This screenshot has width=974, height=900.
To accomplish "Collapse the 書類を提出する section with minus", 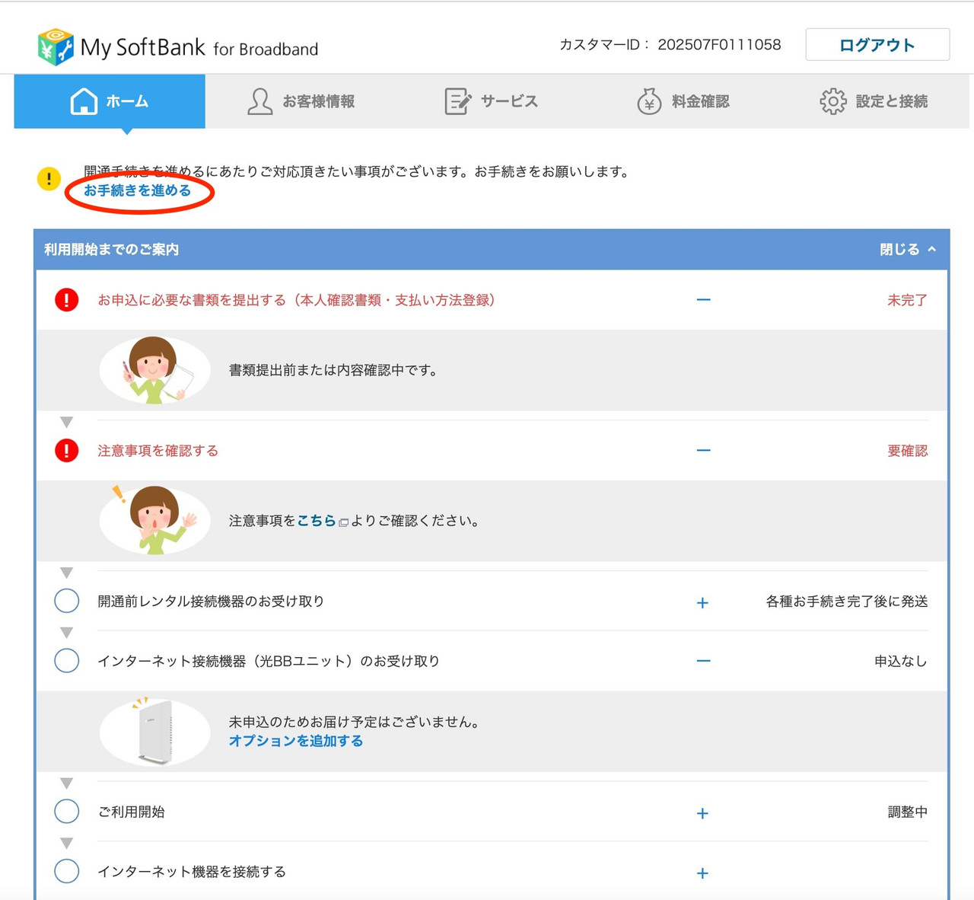I will pyautogui.click(x=703, y=300).
